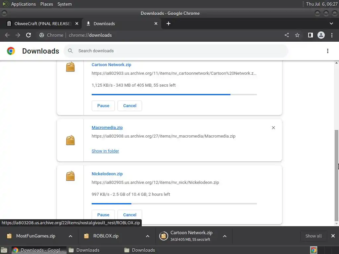The image size is (339, 254).
Task: Click the Search downloads field
Action: pyautogui.click(x=176, y=51)
